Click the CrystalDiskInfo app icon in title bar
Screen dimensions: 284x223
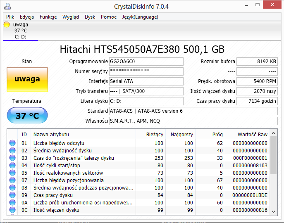tap(7, 6)
